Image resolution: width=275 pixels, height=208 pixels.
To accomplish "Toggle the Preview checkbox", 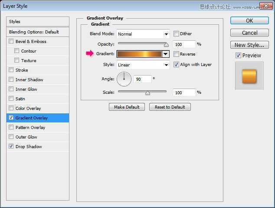I will tap(238, 56).
